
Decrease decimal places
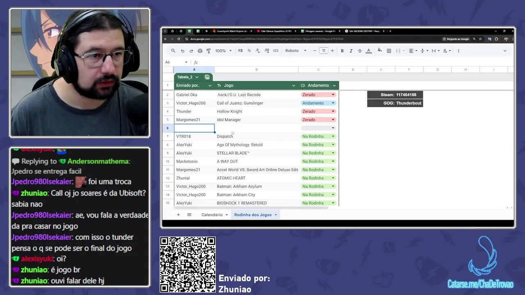(258, 51)
